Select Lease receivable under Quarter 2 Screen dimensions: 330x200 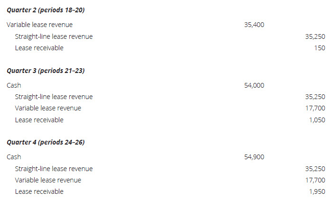(39, 48)
